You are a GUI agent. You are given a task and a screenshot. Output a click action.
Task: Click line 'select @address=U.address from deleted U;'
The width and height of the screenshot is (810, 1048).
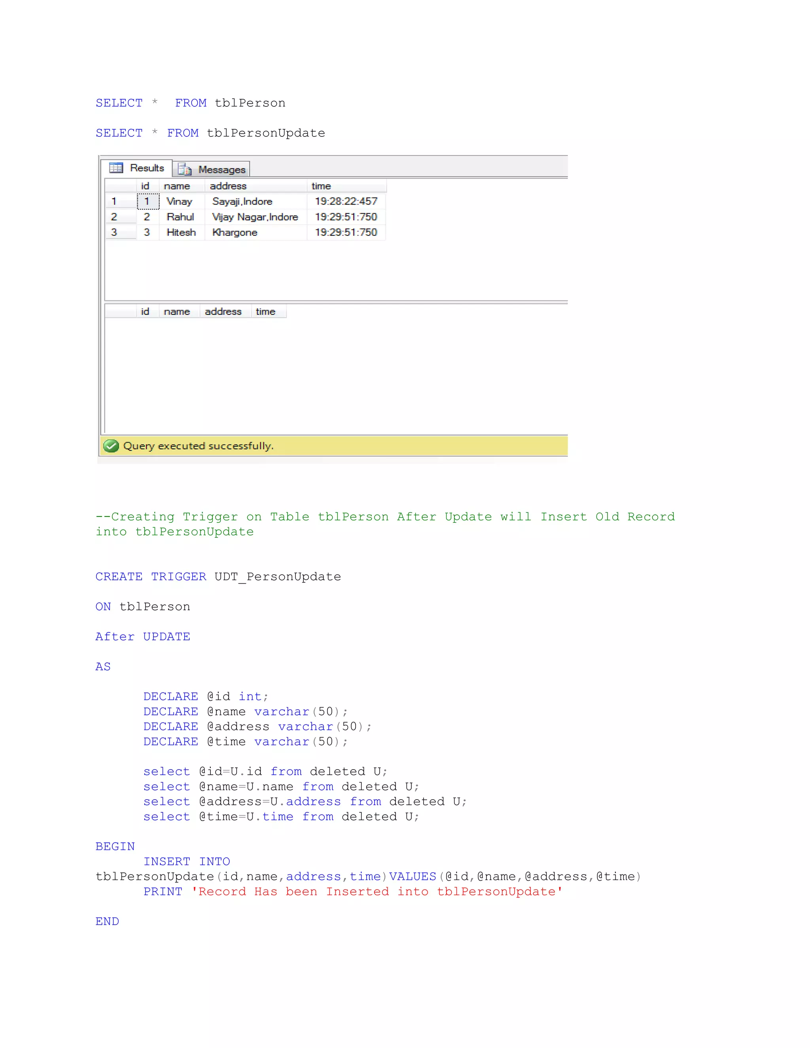(x=305, y=801)
